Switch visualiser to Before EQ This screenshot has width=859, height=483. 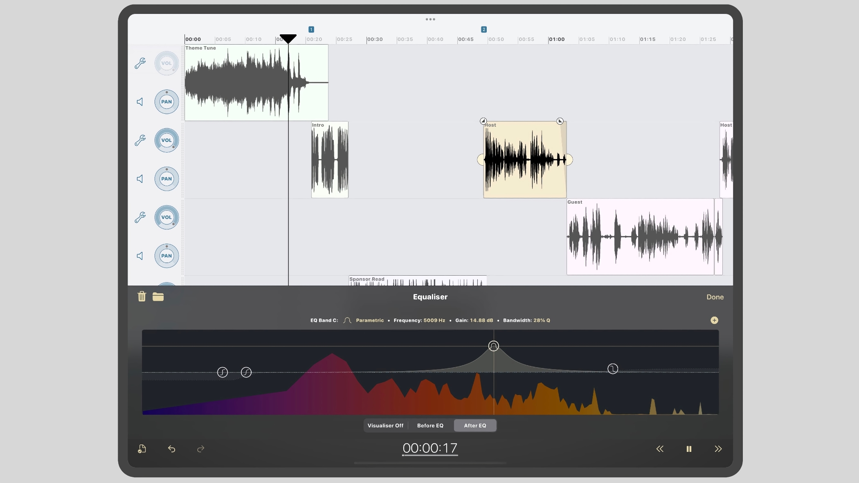430,425
